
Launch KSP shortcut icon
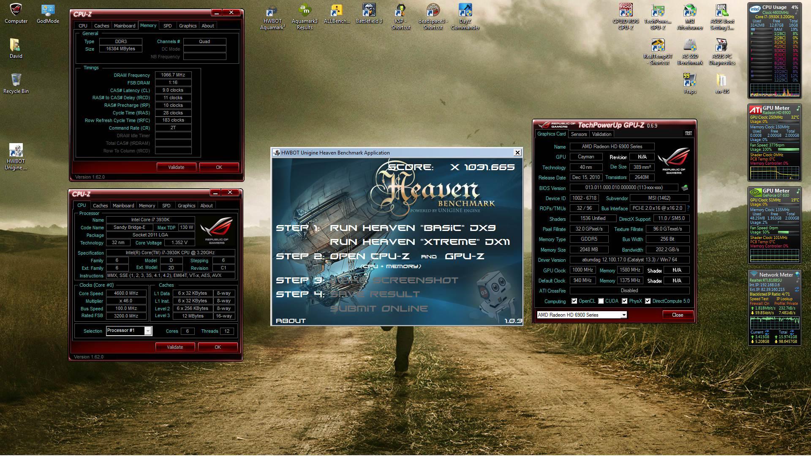click(401, 17)
